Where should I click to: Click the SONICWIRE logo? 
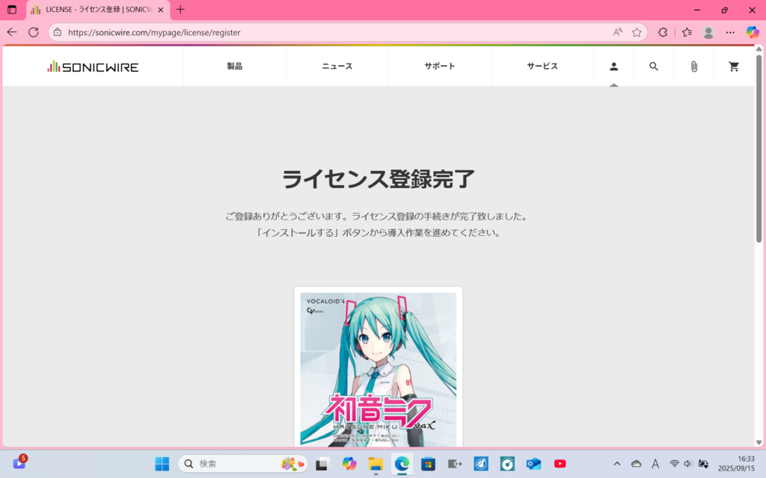pyautogui.click(x=93, y=66)
